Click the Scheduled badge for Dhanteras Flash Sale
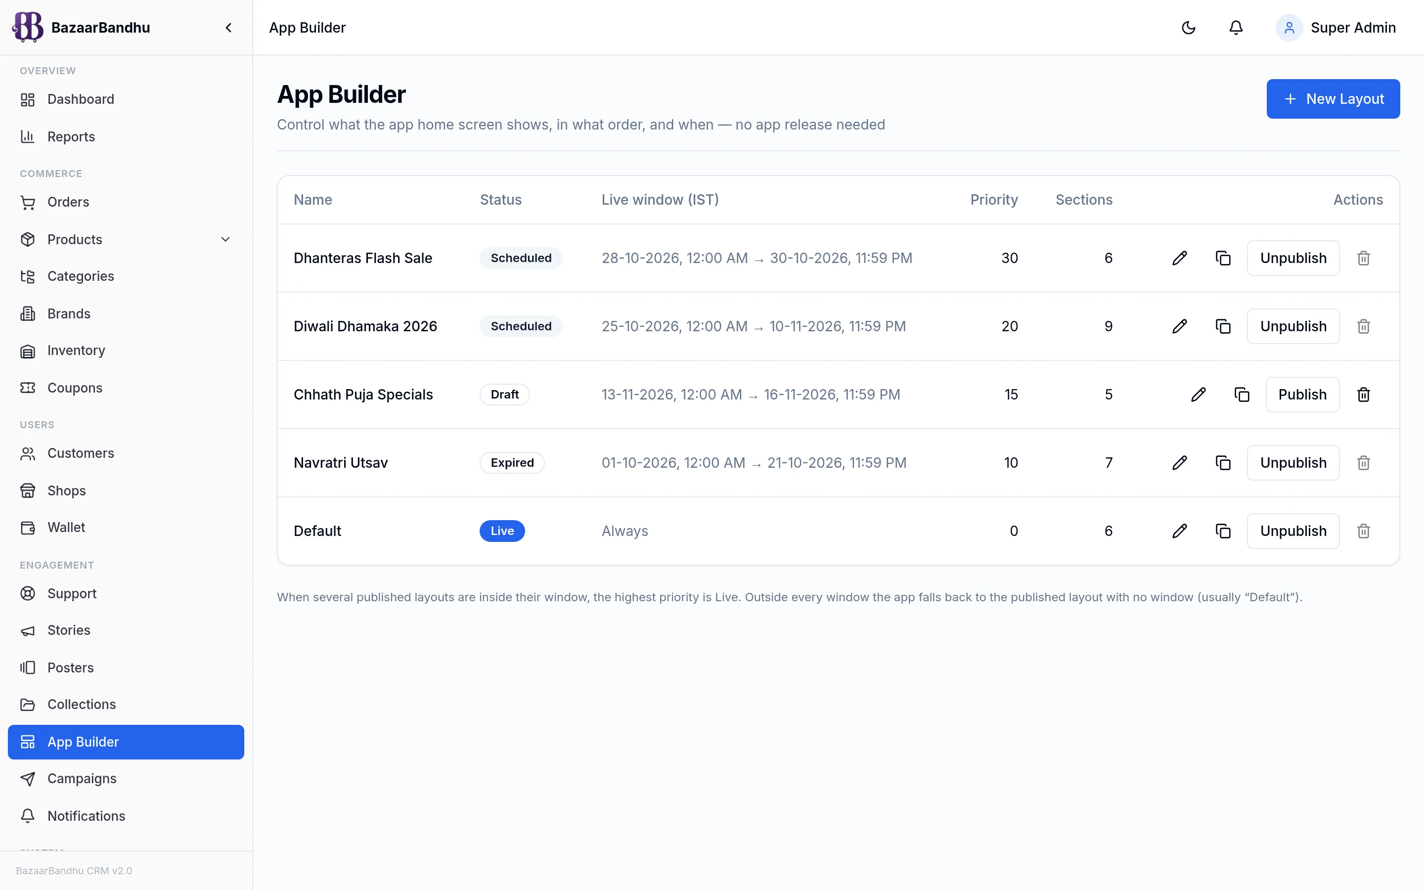The width and height of the screenshot is (1424, 890). [521, 258]
